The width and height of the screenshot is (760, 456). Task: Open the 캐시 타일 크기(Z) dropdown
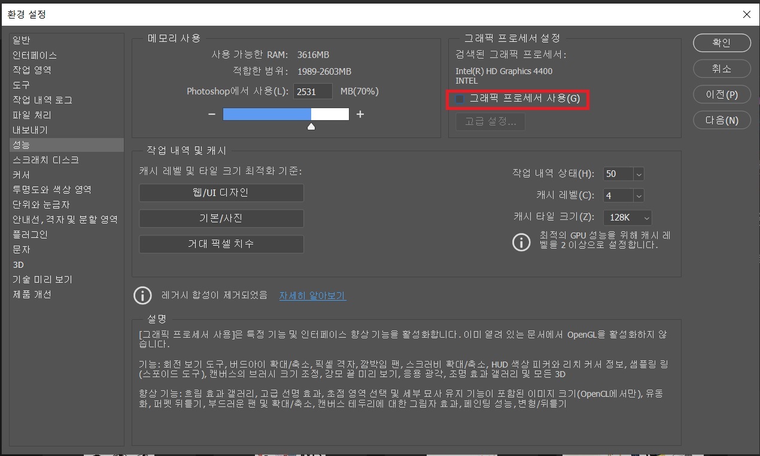[627, 218]
